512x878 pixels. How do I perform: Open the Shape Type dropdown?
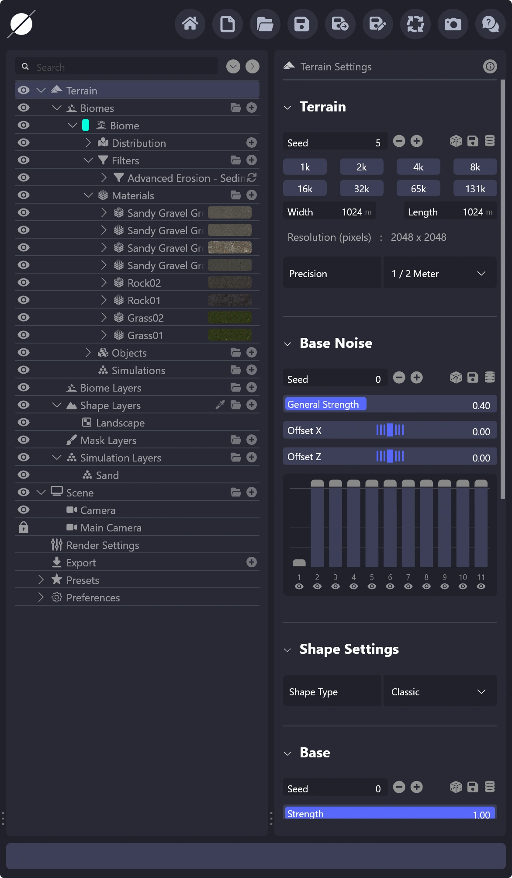[x=440, y=692]
